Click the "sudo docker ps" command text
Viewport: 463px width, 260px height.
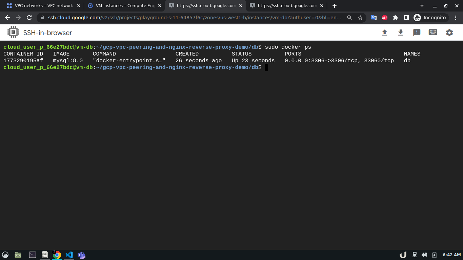point(288,47)
